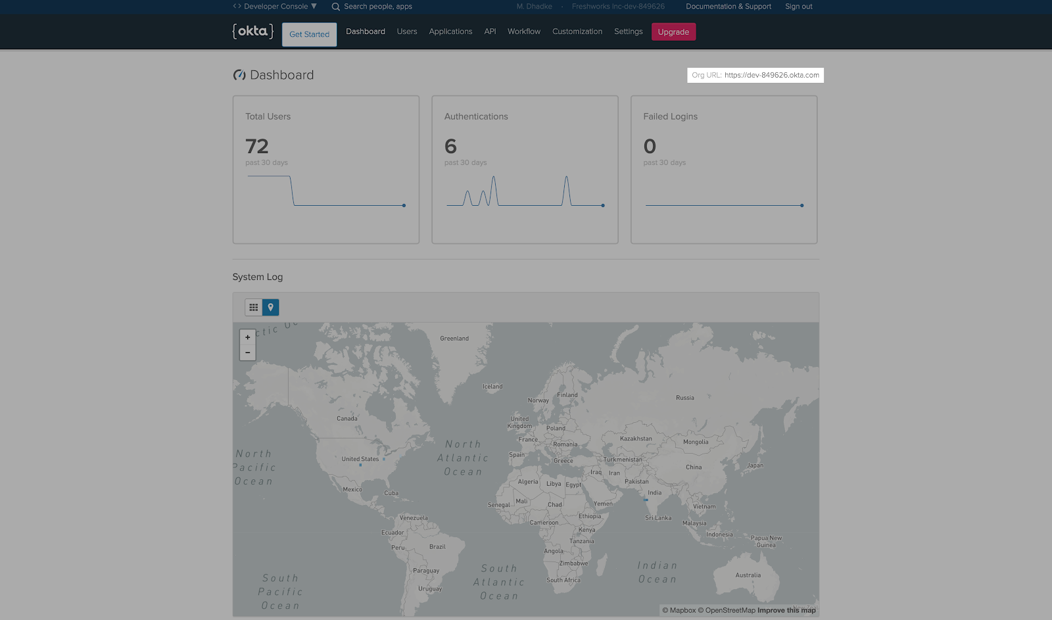The height and width of the screenshot is (620, 1052).
Task: Click the Failed Logins count 0
Action: (650, 146)
